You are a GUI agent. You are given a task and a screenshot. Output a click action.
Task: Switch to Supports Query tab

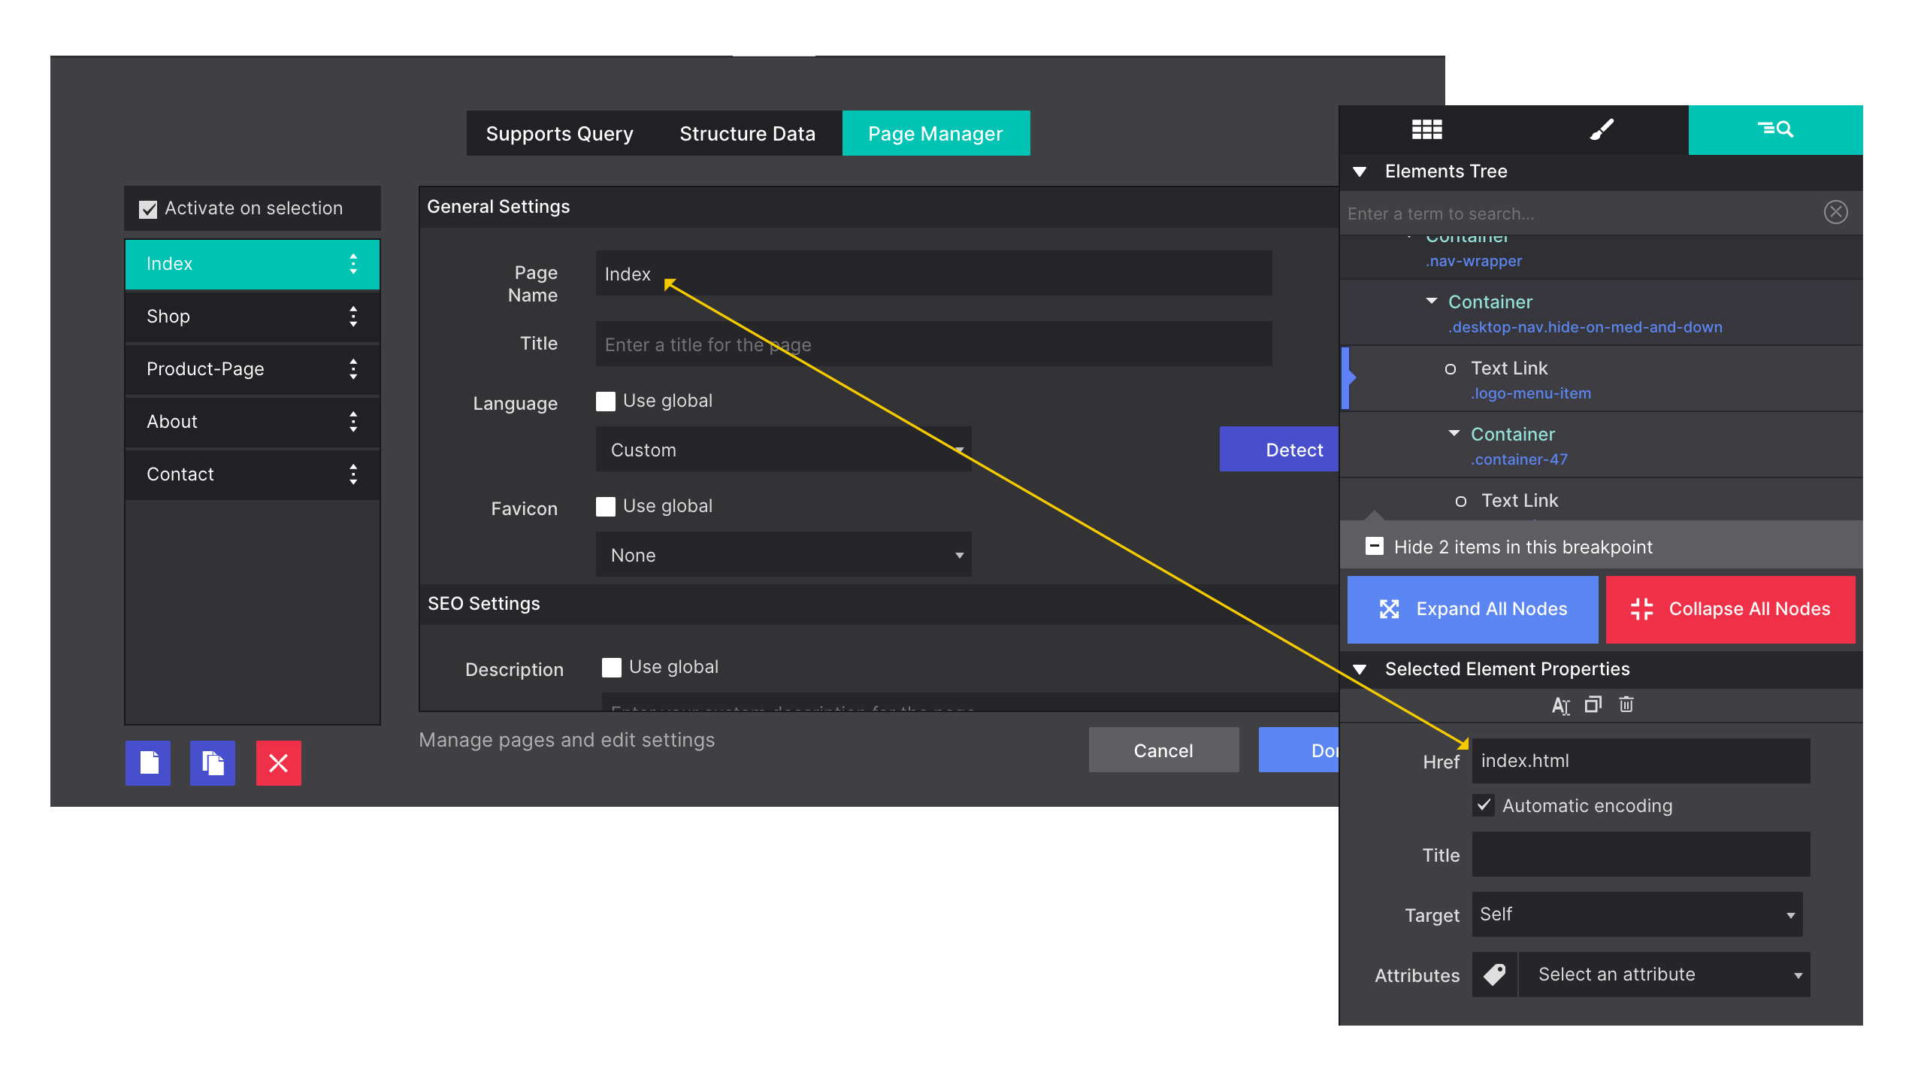pyautogui.click(x=559, y=134)
